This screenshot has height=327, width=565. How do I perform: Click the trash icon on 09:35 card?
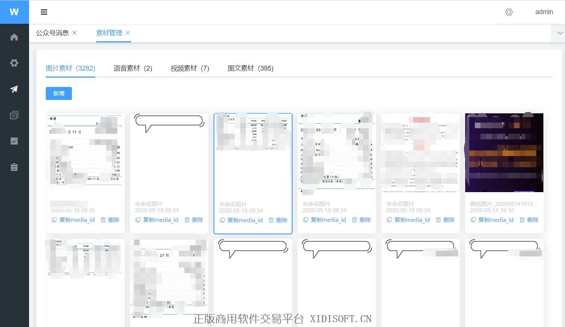103,220
